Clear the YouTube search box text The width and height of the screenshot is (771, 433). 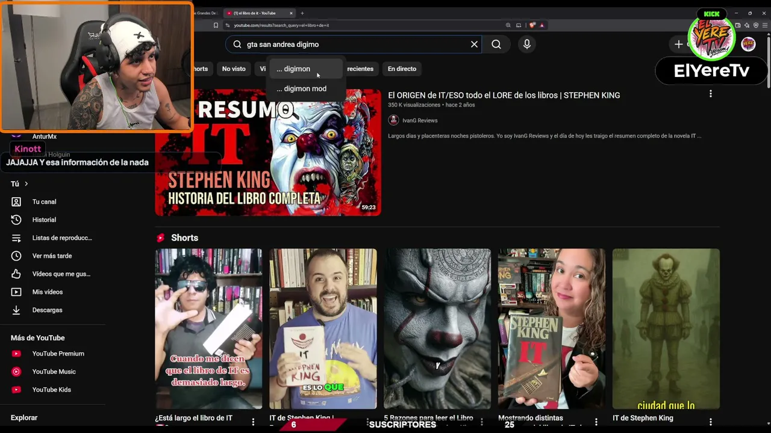[x=474, y=45]
